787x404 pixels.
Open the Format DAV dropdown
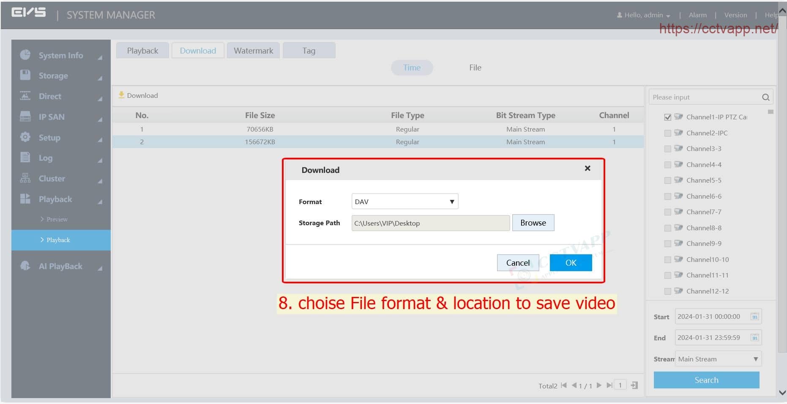[x=404, y=202]
